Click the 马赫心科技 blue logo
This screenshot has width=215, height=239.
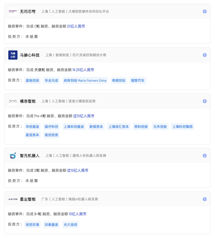pyautogui.click(x=13, y=55)
